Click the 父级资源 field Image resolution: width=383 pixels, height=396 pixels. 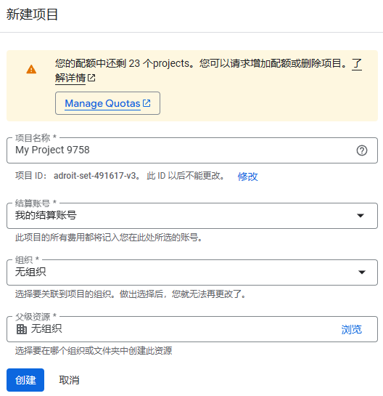(x=192, y=329)
